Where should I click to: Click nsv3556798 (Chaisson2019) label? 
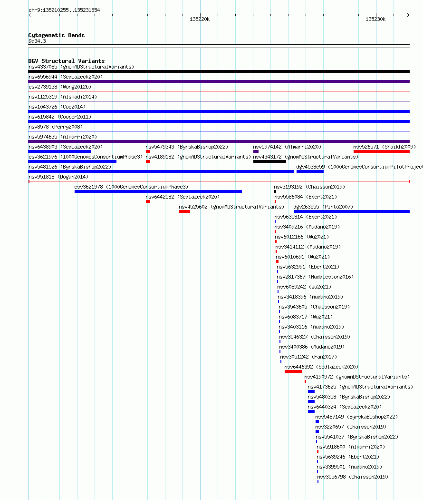coord(353,477)
